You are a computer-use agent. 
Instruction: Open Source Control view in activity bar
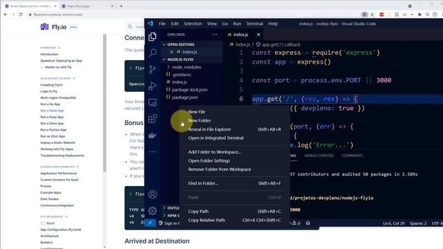coord(152,69)
